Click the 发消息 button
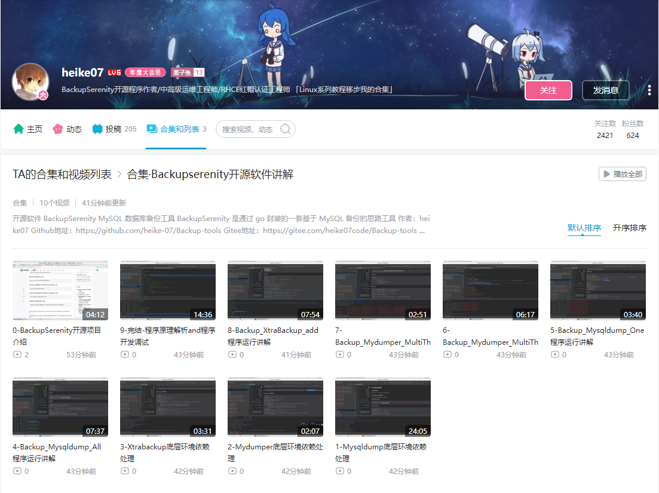 [606, 90]
